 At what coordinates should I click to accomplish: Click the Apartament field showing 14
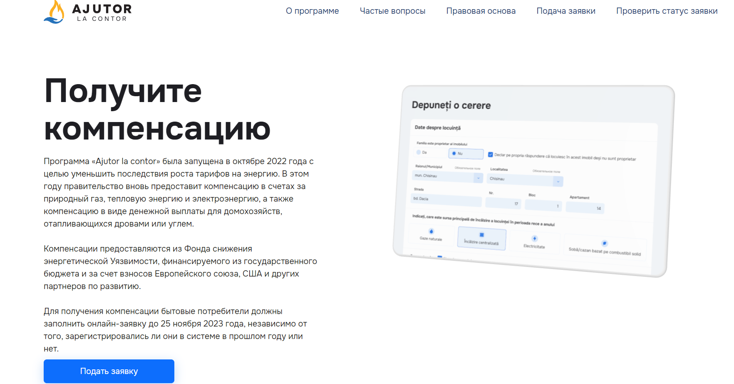tap(585, 207)
